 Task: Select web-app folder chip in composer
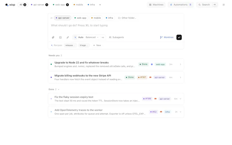(x=80, y=18)
